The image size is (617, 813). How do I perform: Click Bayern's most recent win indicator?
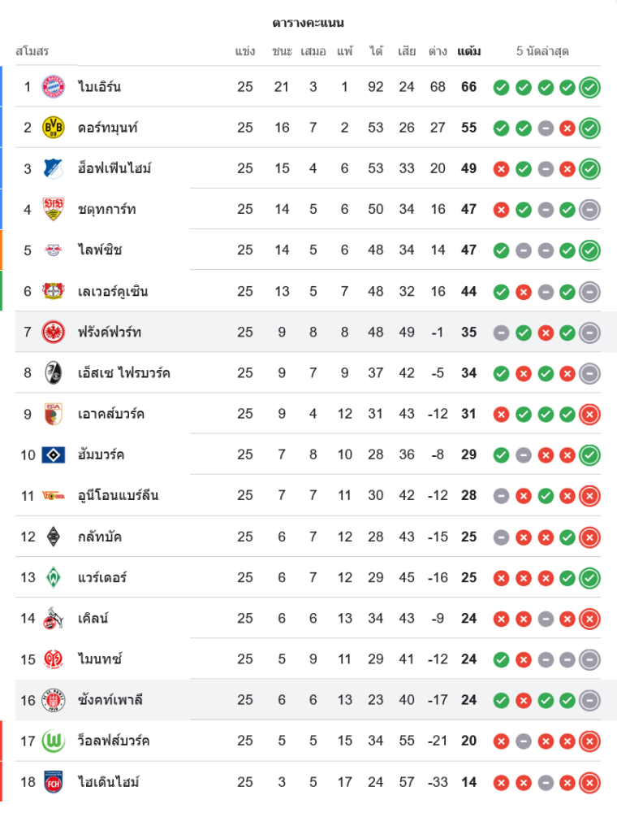(x=590, y=87)
